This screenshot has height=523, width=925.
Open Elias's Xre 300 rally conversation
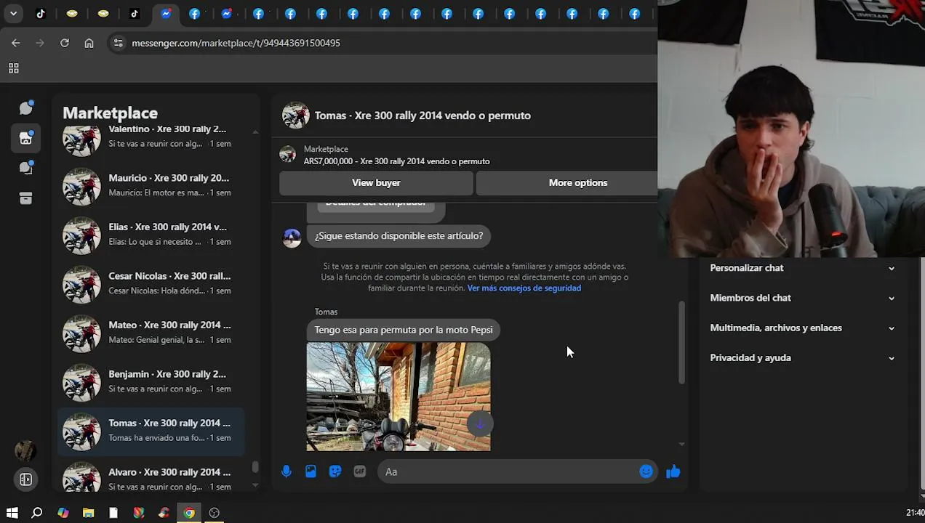pyautogui.click(x=151, y=234)
